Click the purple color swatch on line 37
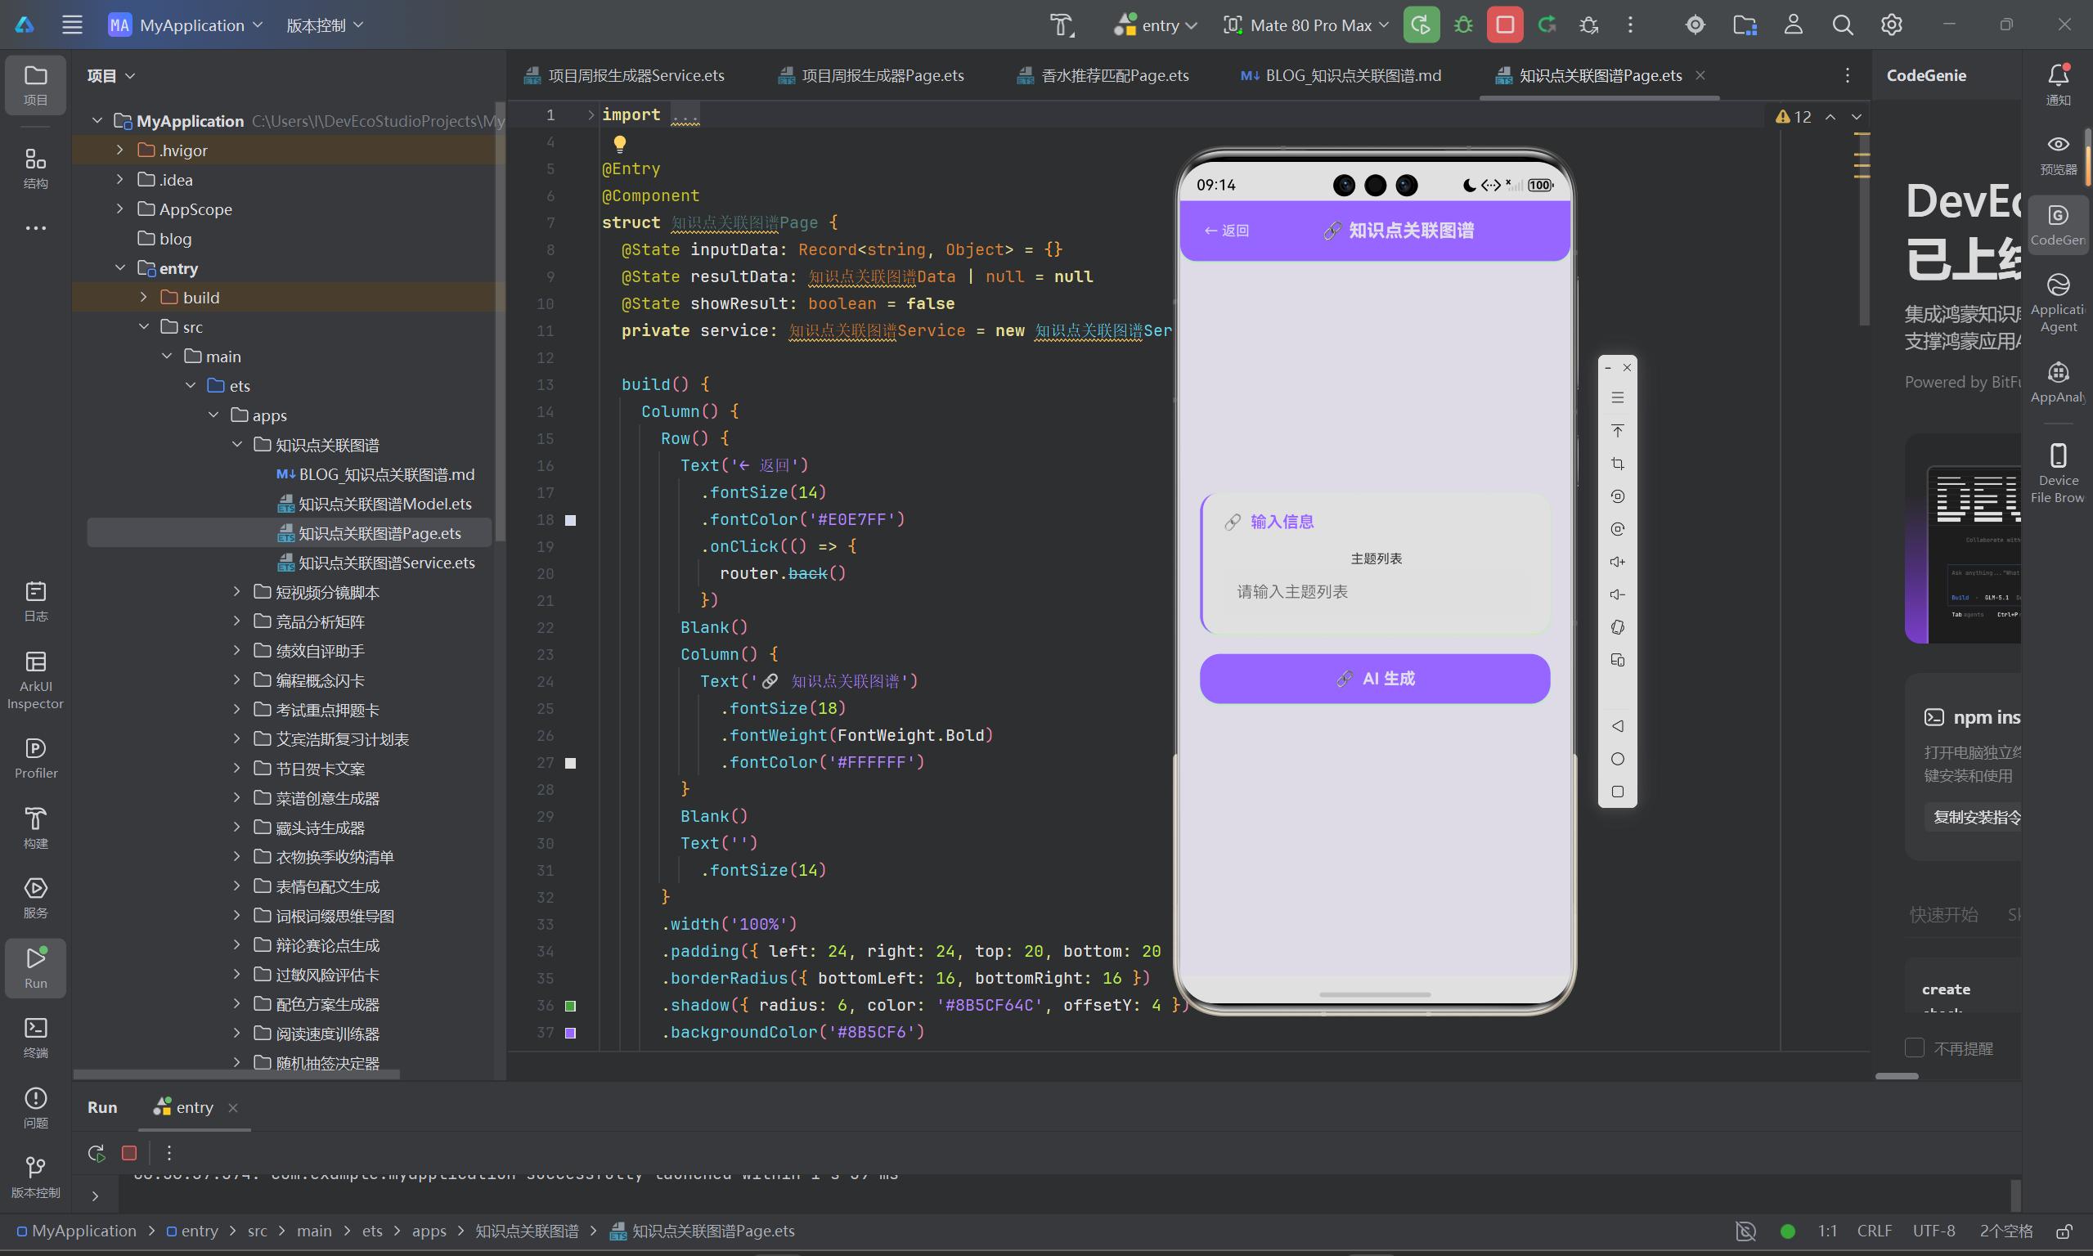 pos(570,1033)
